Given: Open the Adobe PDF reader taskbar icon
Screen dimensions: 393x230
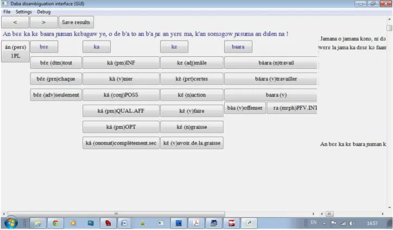Looking at the screenshot, I should pos(196,223).
